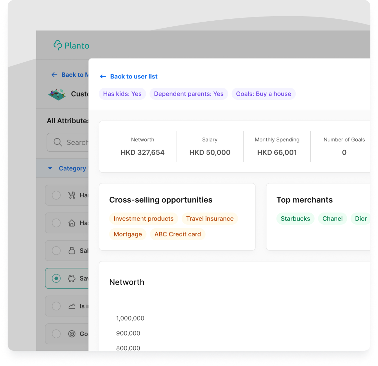Screen dimensions: 378x366
Task: Select the radio button beside the stroller icon
Action: coord(56,195)
